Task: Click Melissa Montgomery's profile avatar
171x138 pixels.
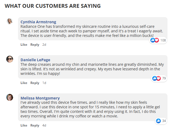Action: [x=10, y=97]
